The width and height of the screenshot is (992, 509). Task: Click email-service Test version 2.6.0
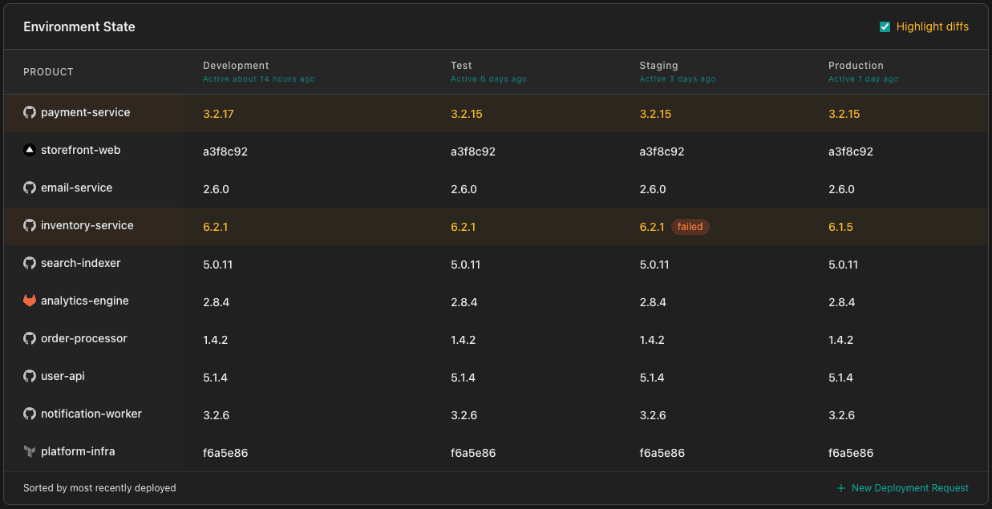pos(464,189)
